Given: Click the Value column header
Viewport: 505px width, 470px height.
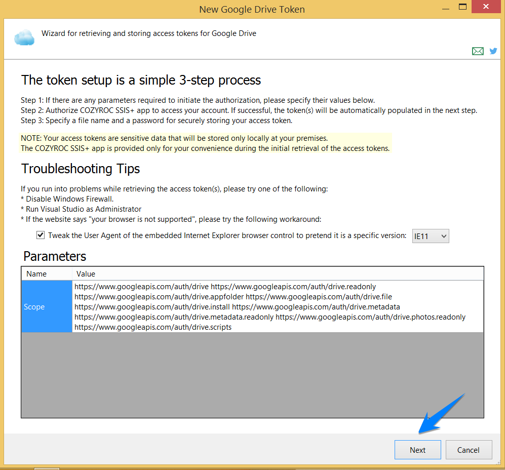Looking at the screenshot, I should [x=278, y=274].
